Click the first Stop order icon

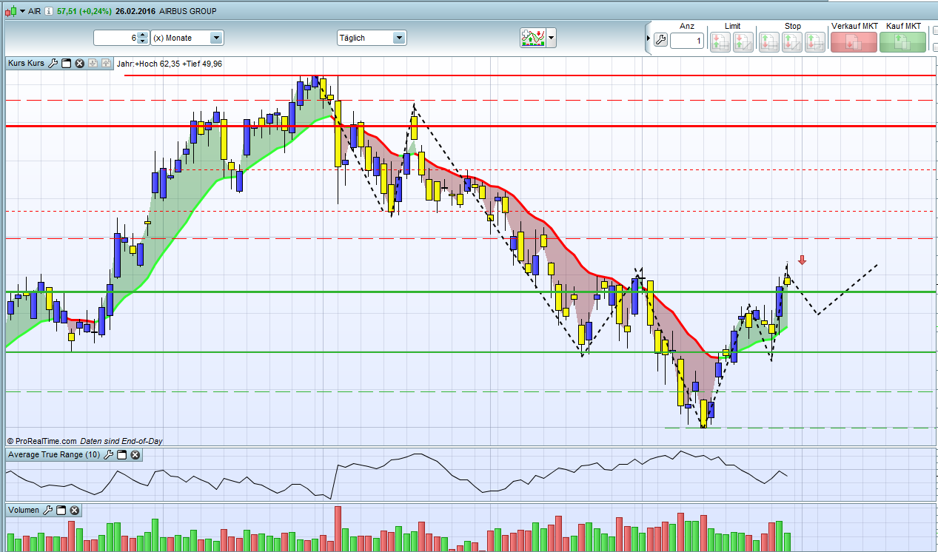click(x=768, y=42)
